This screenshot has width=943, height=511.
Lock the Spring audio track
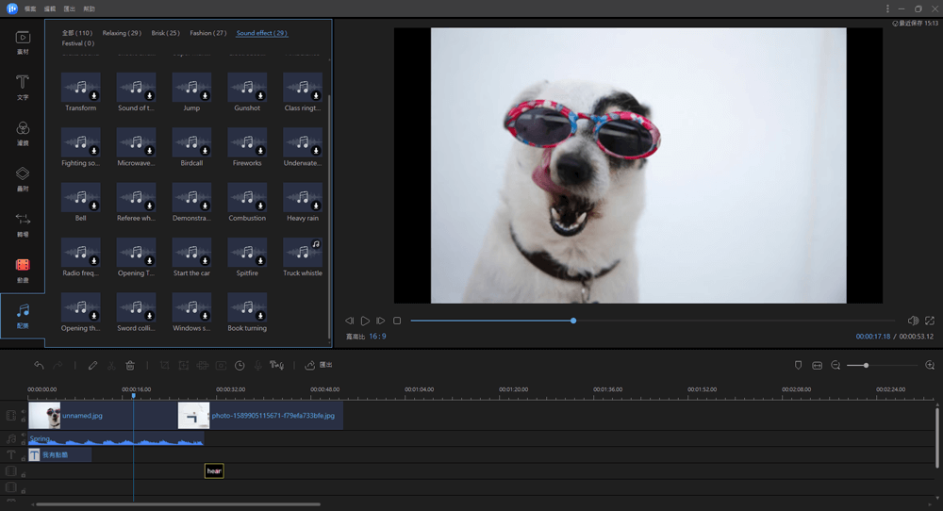24,442
